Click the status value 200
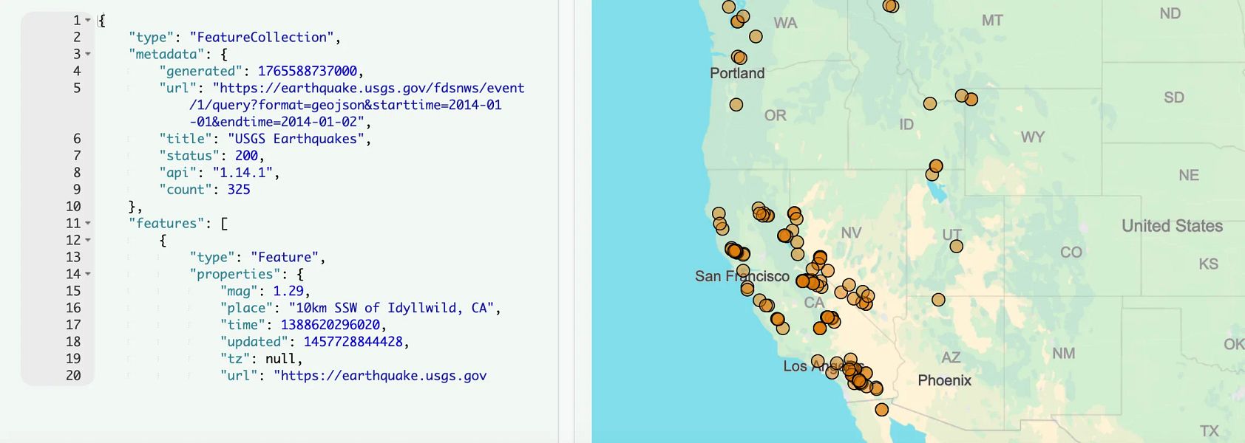The image size is (1245, 443). [246, 156]
